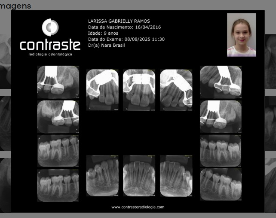This screenshot has width=276, height=218.
Task: Open second radiograph in left column
Action: pos(58,117)
